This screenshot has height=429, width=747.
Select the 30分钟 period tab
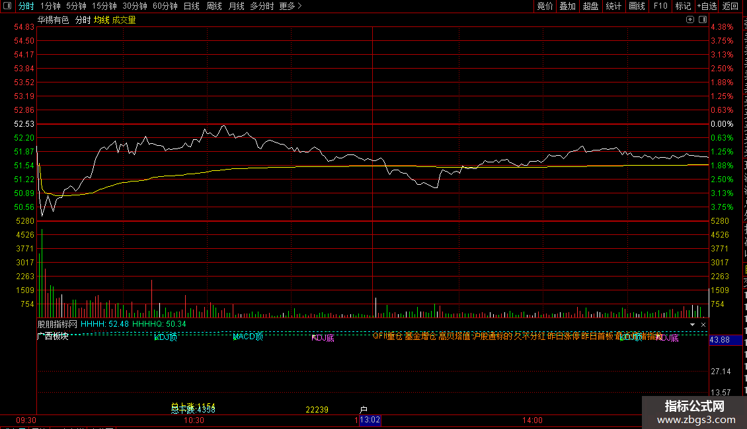click(134, 6)
